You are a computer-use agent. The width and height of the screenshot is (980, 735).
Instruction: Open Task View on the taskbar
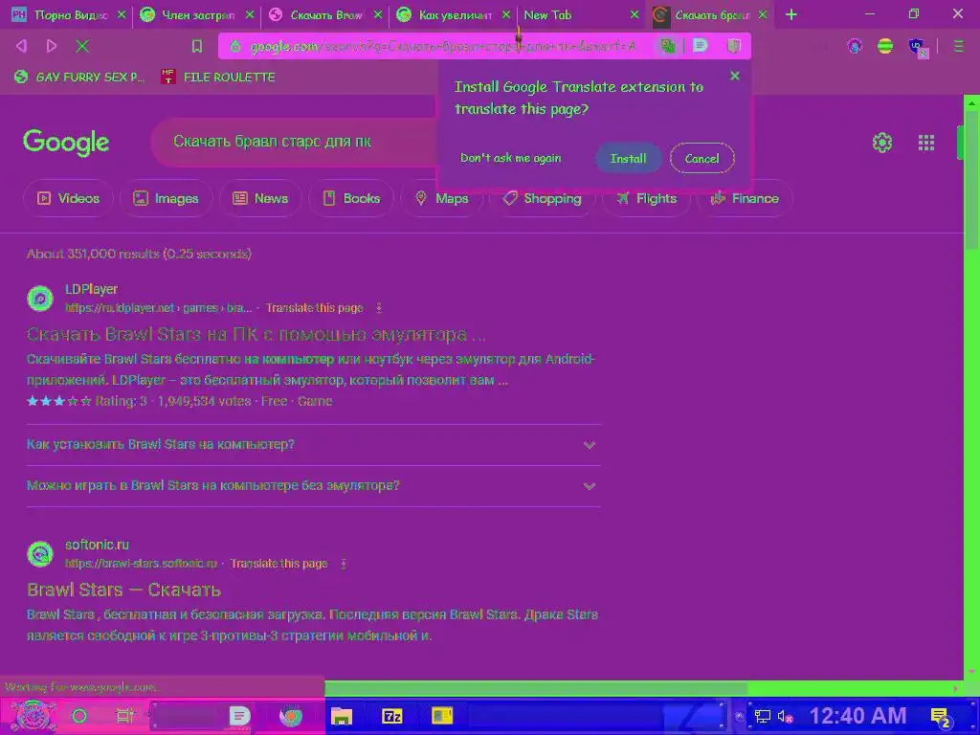click(125, 716)
